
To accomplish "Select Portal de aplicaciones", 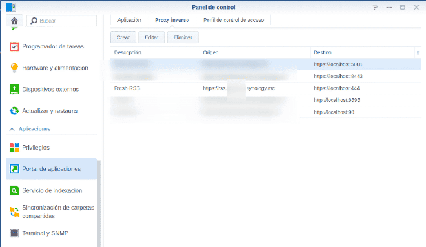I will pos(52,169).
